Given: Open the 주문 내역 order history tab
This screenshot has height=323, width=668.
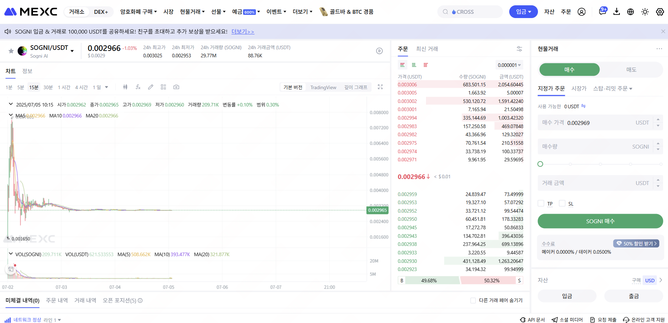Looking at the screenshot, I should coord(57,300).
